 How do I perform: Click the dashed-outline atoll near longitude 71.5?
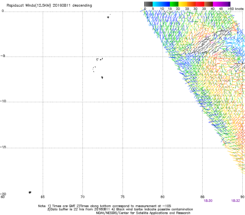[94, 69]
